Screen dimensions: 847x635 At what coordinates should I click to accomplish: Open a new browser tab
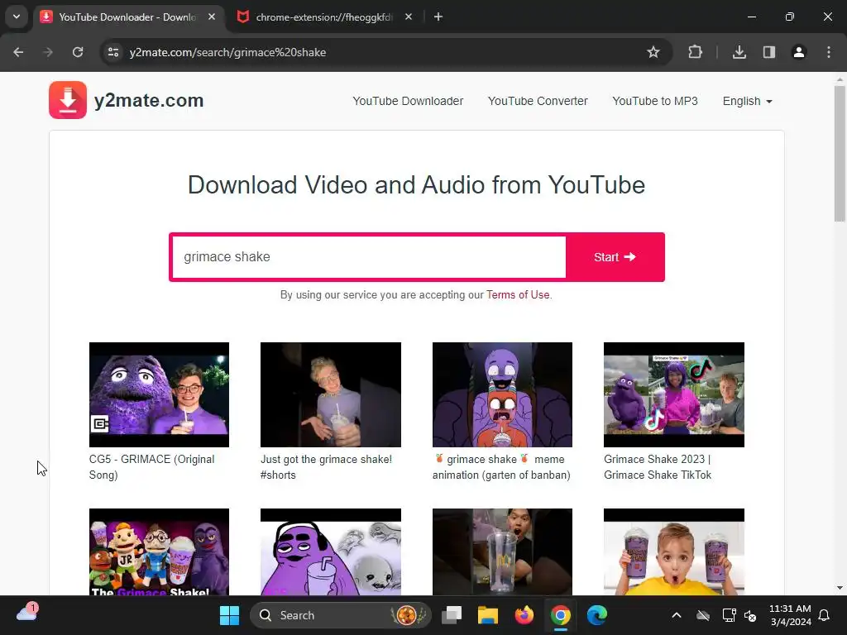tap(438, 17)
